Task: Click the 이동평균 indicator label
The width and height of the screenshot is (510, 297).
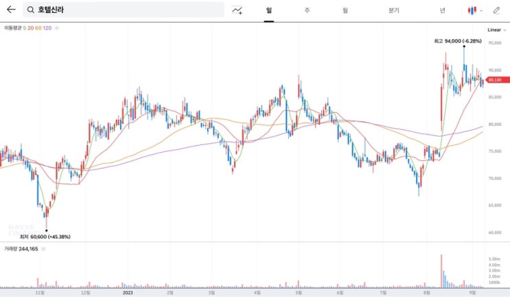Action: click(12, 28)
